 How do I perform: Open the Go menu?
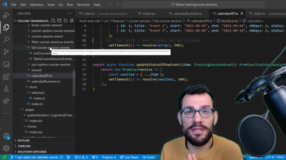(x=61, y=4)
